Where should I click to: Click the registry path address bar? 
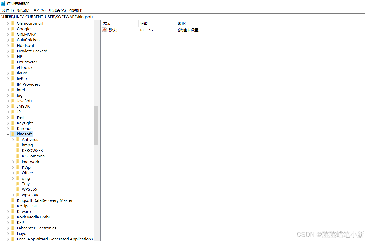pos(182,17)
